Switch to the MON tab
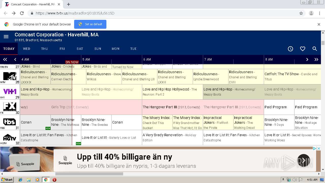The width and height of the screenshot is (325, 183). 116,49
